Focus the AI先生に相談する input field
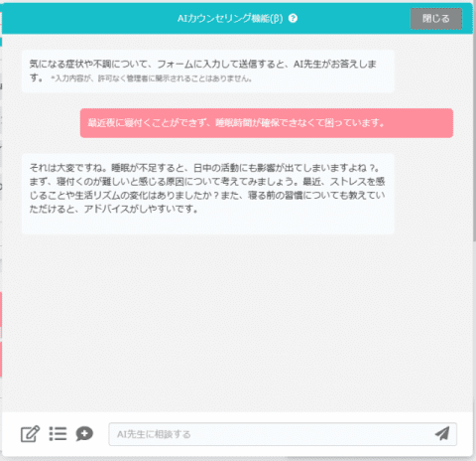 click(283, 434)
